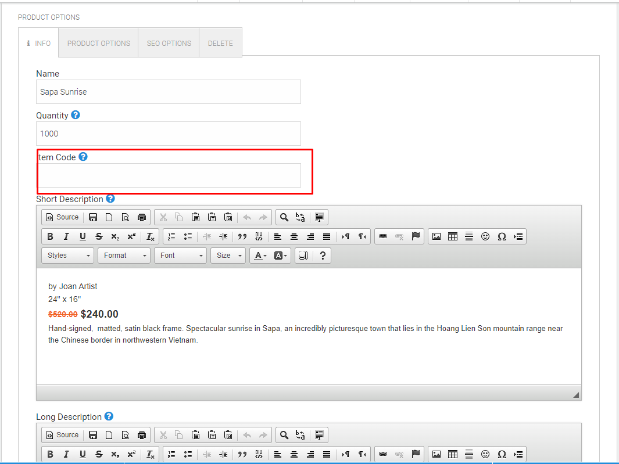Open the Table insert tool
619x464 pixels.
tap(453, 236)
